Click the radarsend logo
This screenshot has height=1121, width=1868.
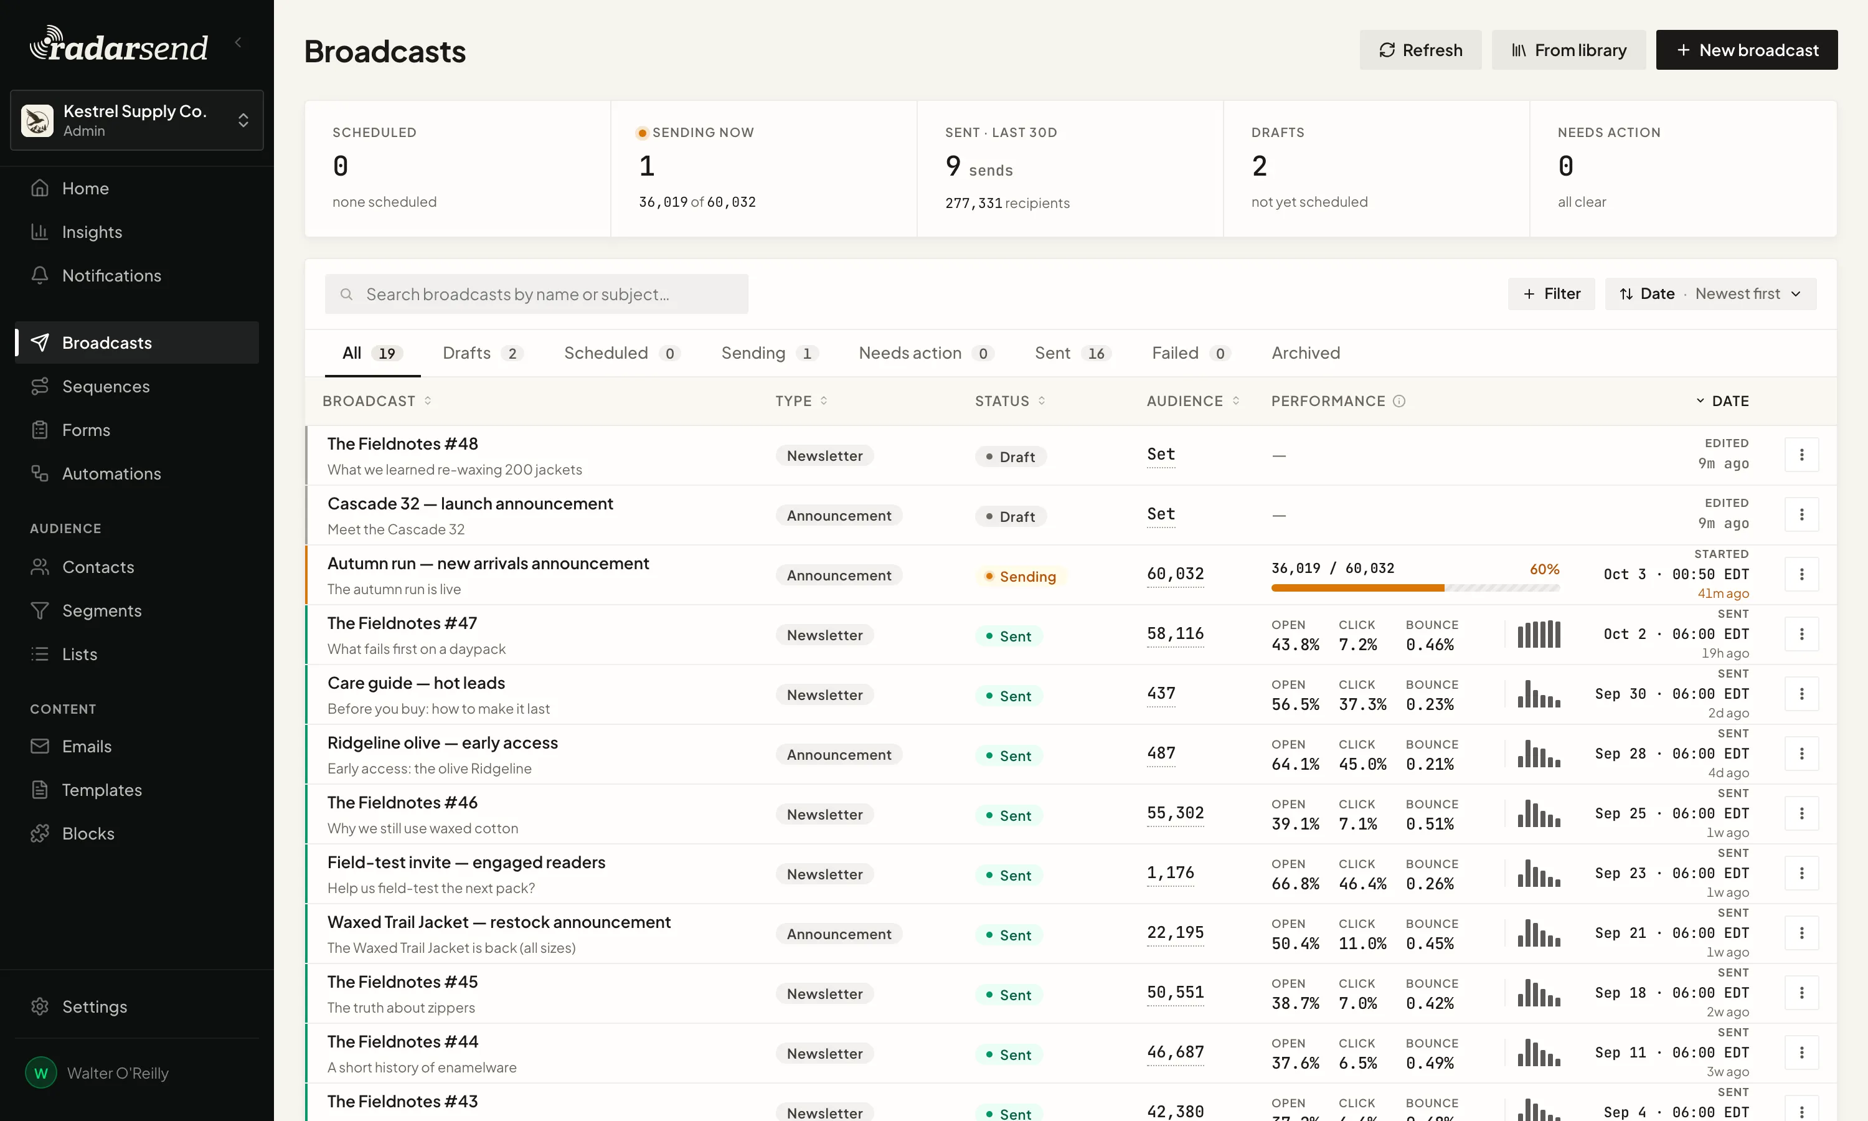118,44
